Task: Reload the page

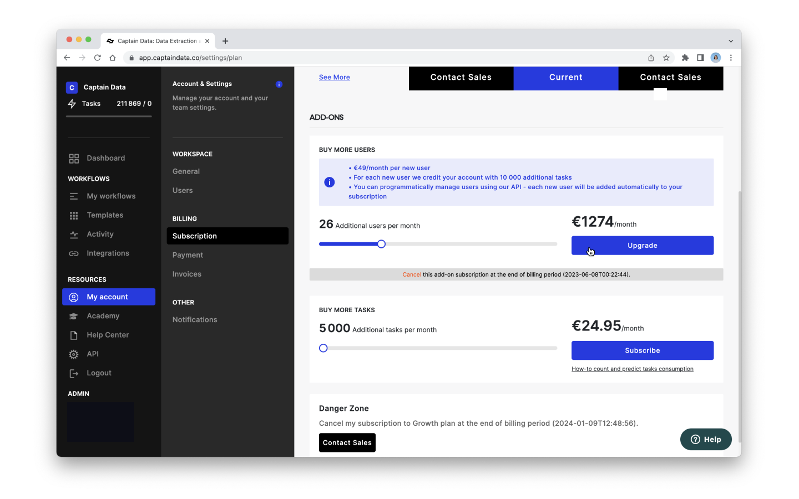Action: tap(98, 58)
